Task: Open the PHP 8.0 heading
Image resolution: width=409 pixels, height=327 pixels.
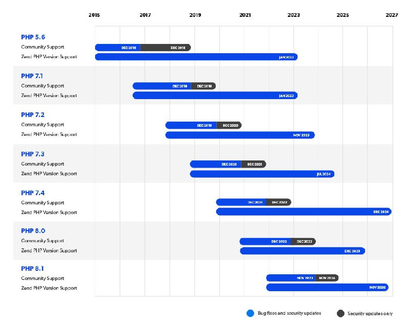Action: 33,231
